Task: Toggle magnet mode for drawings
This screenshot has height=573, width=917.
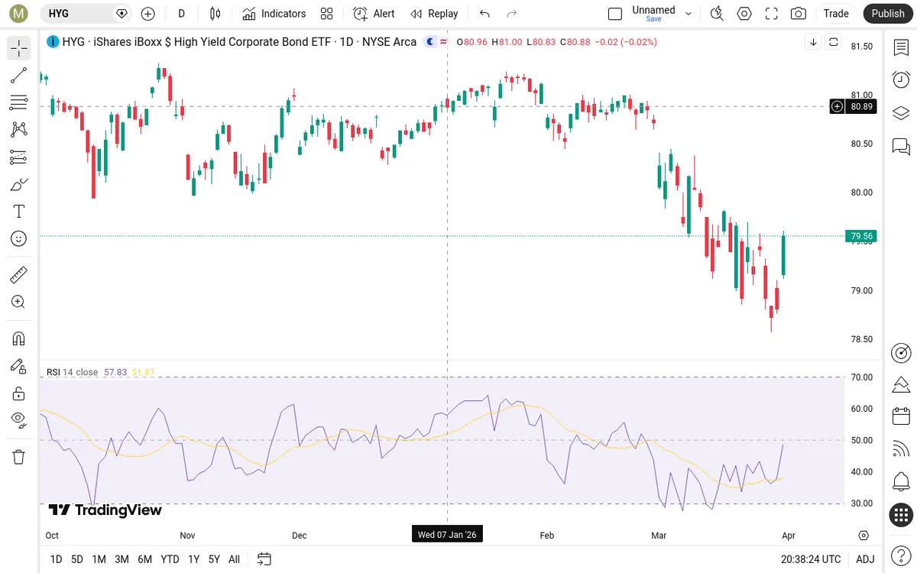Action: (x=19, y=338)
